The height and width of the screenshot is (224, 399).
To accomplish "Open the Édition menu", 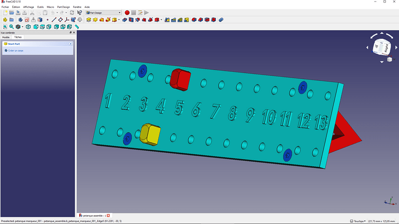I will pos(16,7).
